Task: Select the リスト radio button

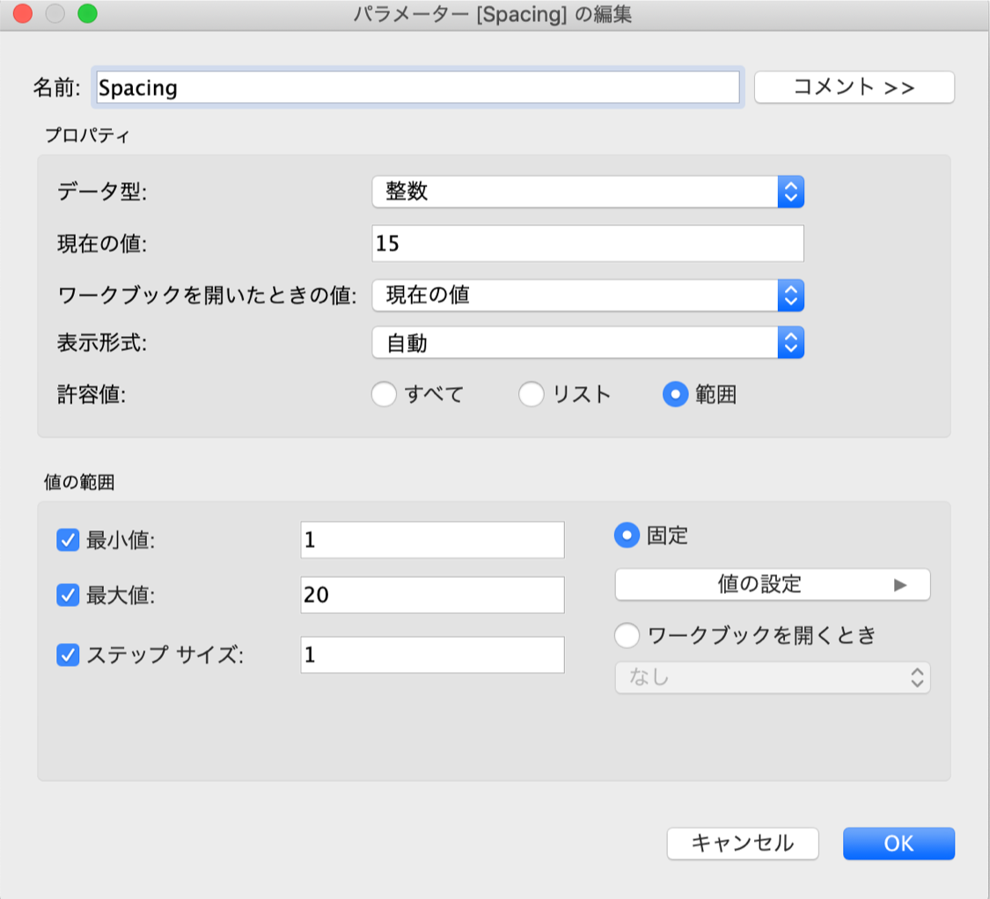Action: coord(532,395)
